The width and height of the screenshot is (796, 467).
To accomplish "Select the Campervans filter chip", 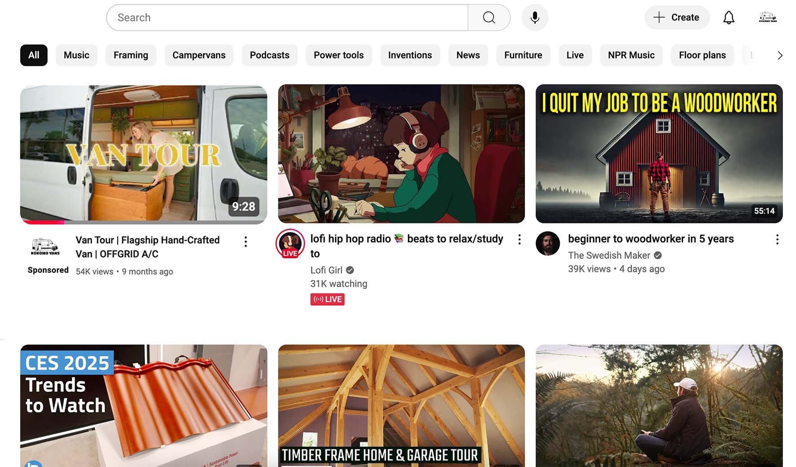I will pyautogui.click(x=199, y=55).
